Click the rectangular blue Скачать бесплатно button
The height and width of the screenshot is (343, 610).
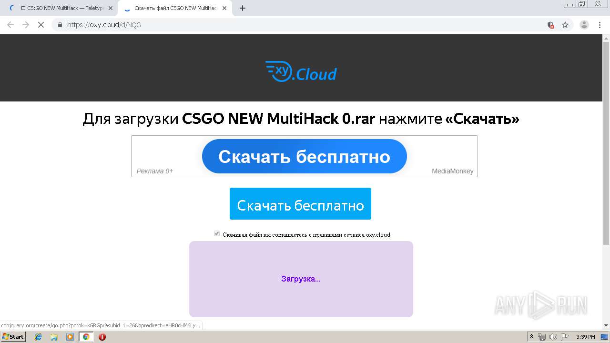(x=300, y=204)
